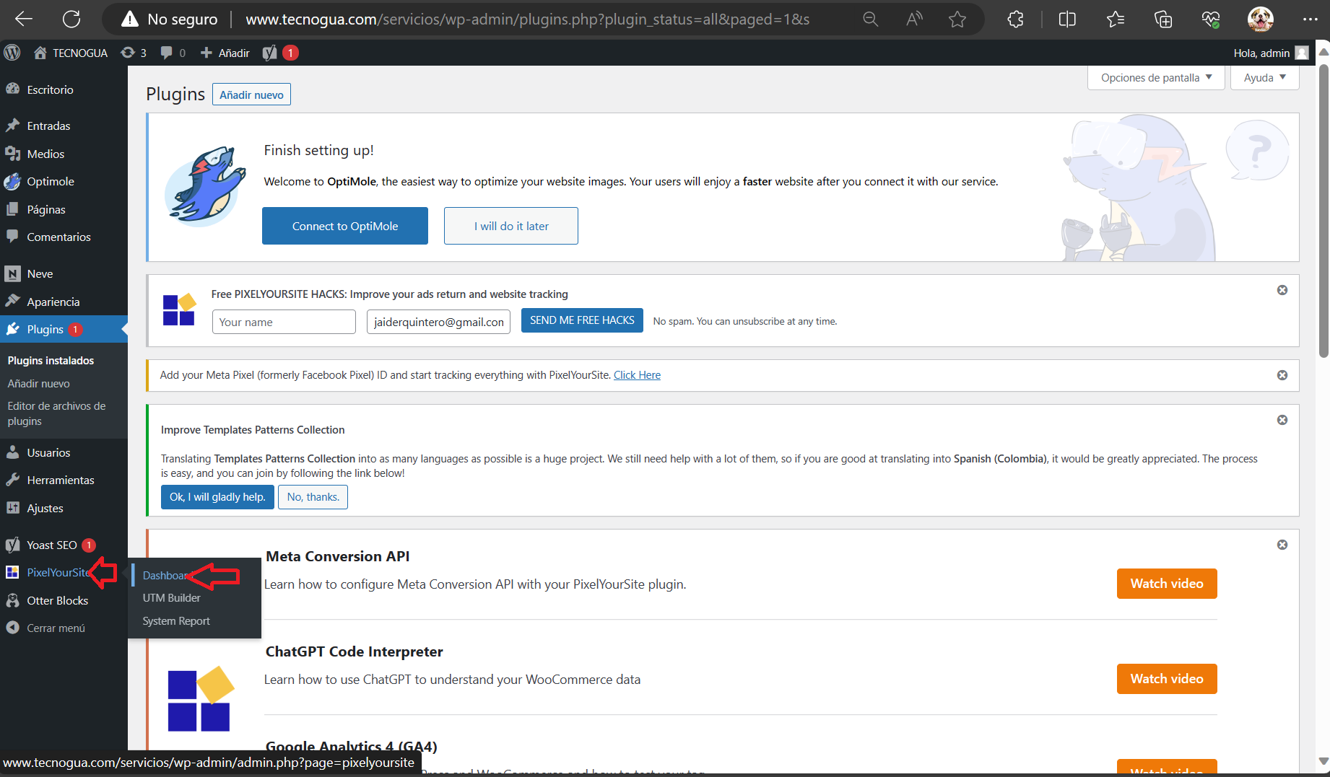Click Plugins instalados submenu item
The height and width of the screenshot is (777, 1330).
pyautogui.click(x=51, y=360)
